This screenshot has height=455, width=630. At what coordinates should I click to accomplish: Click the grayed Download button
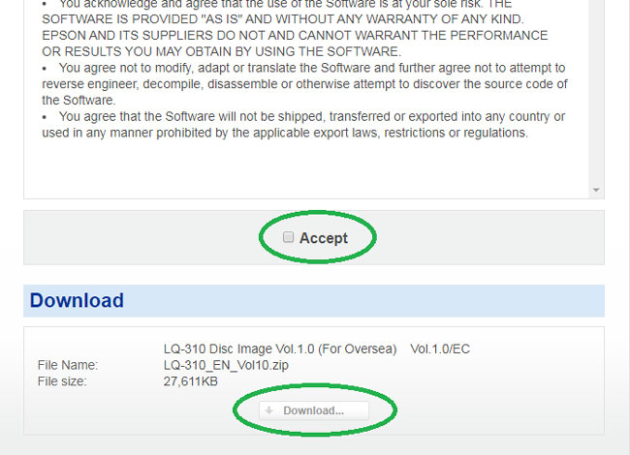pyautogui.click(x=314, y=410)
